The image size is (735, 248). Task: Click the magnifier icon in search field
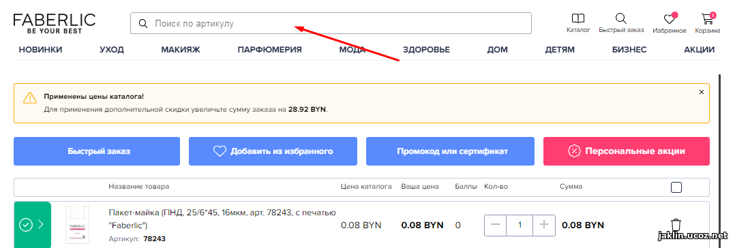(143, 23)
